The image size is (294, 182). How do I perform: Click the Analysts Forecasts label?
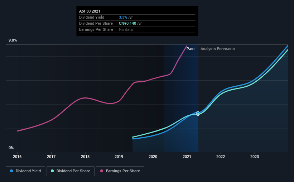217,49
